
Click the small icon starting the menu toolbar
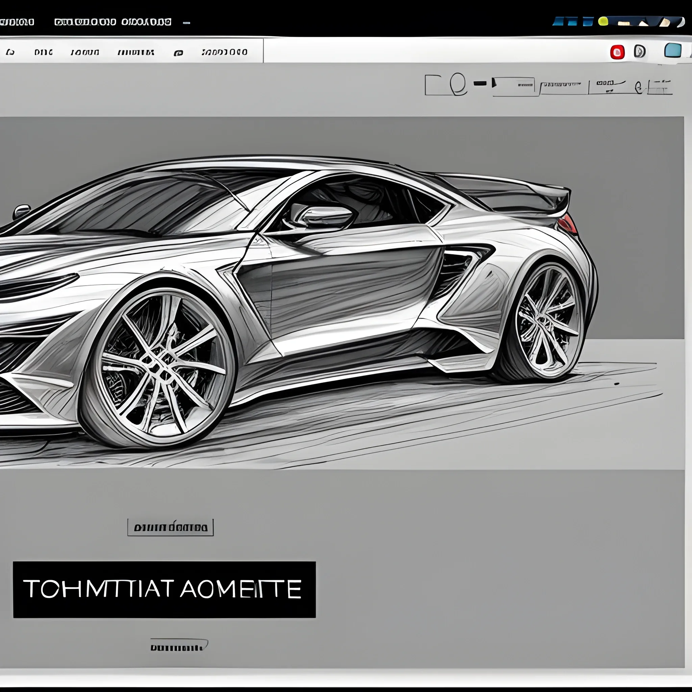point(10,52)
